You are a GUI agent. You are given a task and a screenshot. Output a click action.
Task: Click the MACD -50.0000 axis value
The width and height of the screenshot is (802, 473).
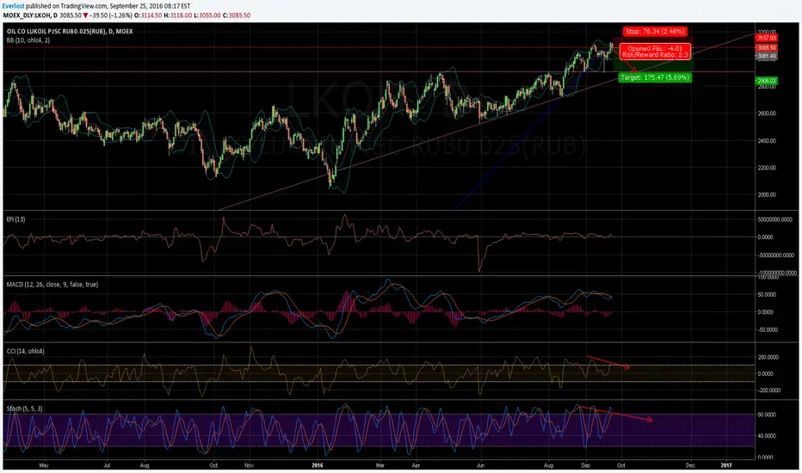[x=768, y=330]
